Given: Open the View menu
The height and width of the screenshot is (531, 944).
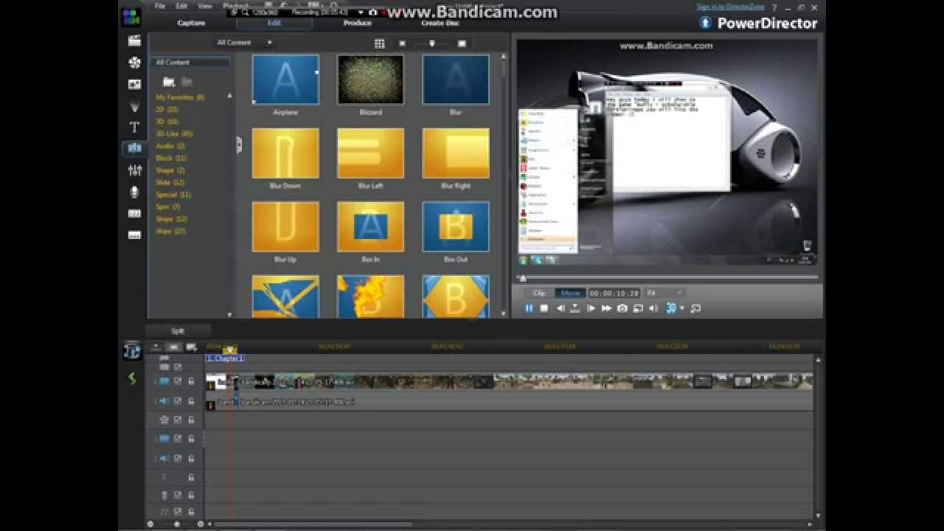Looking at the screenshot, I should (204, 6).
